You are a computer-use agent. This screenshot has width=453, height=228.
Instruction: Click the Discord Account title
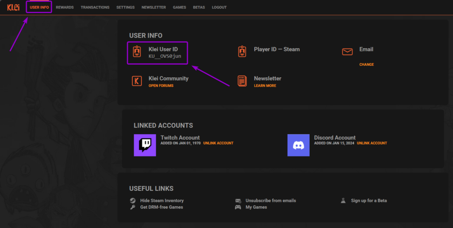[335, 138]
